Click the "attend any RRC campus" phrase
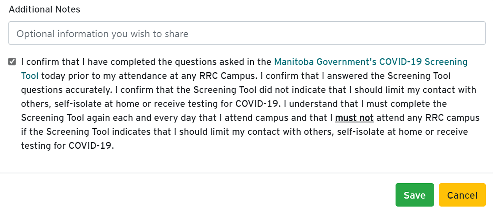 [x=428, y=118]
